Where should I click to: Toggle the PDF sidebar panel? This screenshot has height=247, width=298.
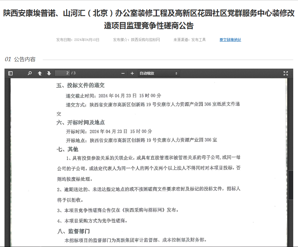tap(10, 73)
